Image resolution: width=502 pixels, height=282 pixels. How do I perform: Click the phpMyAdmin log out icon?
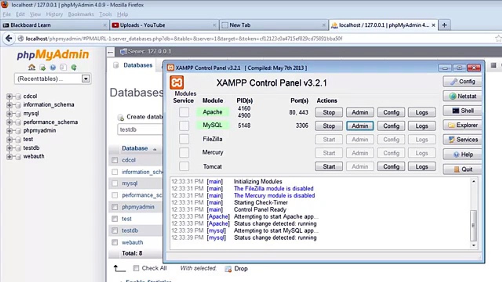[42, 67]
